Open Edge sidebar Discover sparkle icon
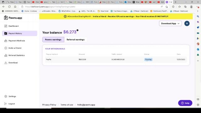Image resolution: width=201 pixels, height=113 pixels. point(198,22)
